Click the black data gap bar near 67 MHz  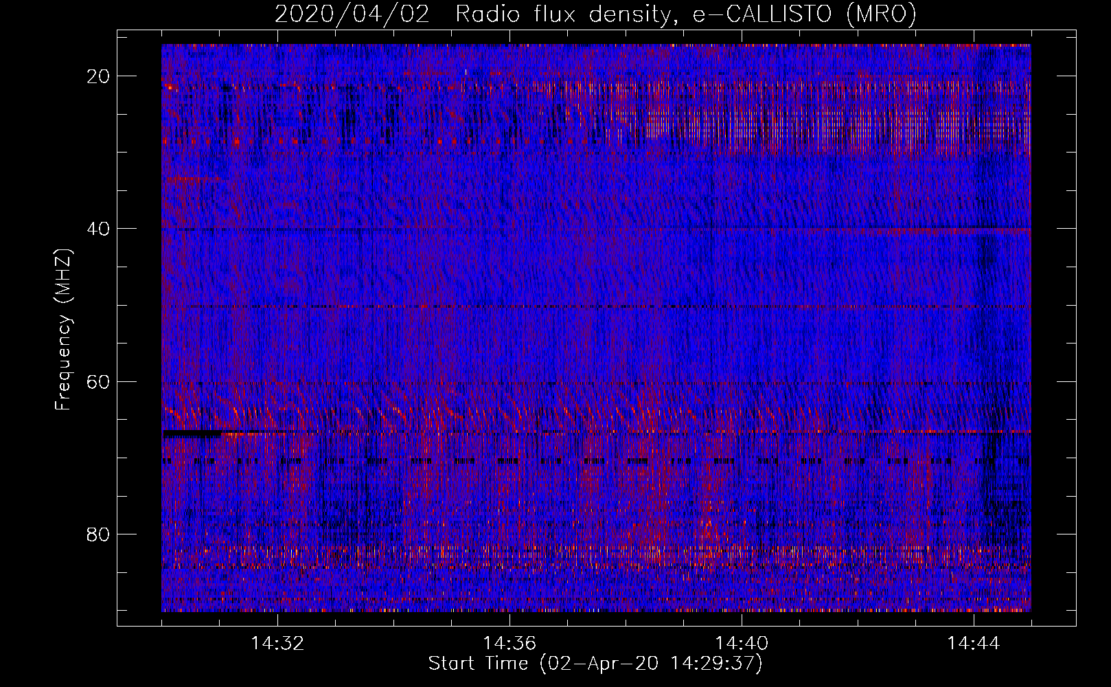point(192,434)
